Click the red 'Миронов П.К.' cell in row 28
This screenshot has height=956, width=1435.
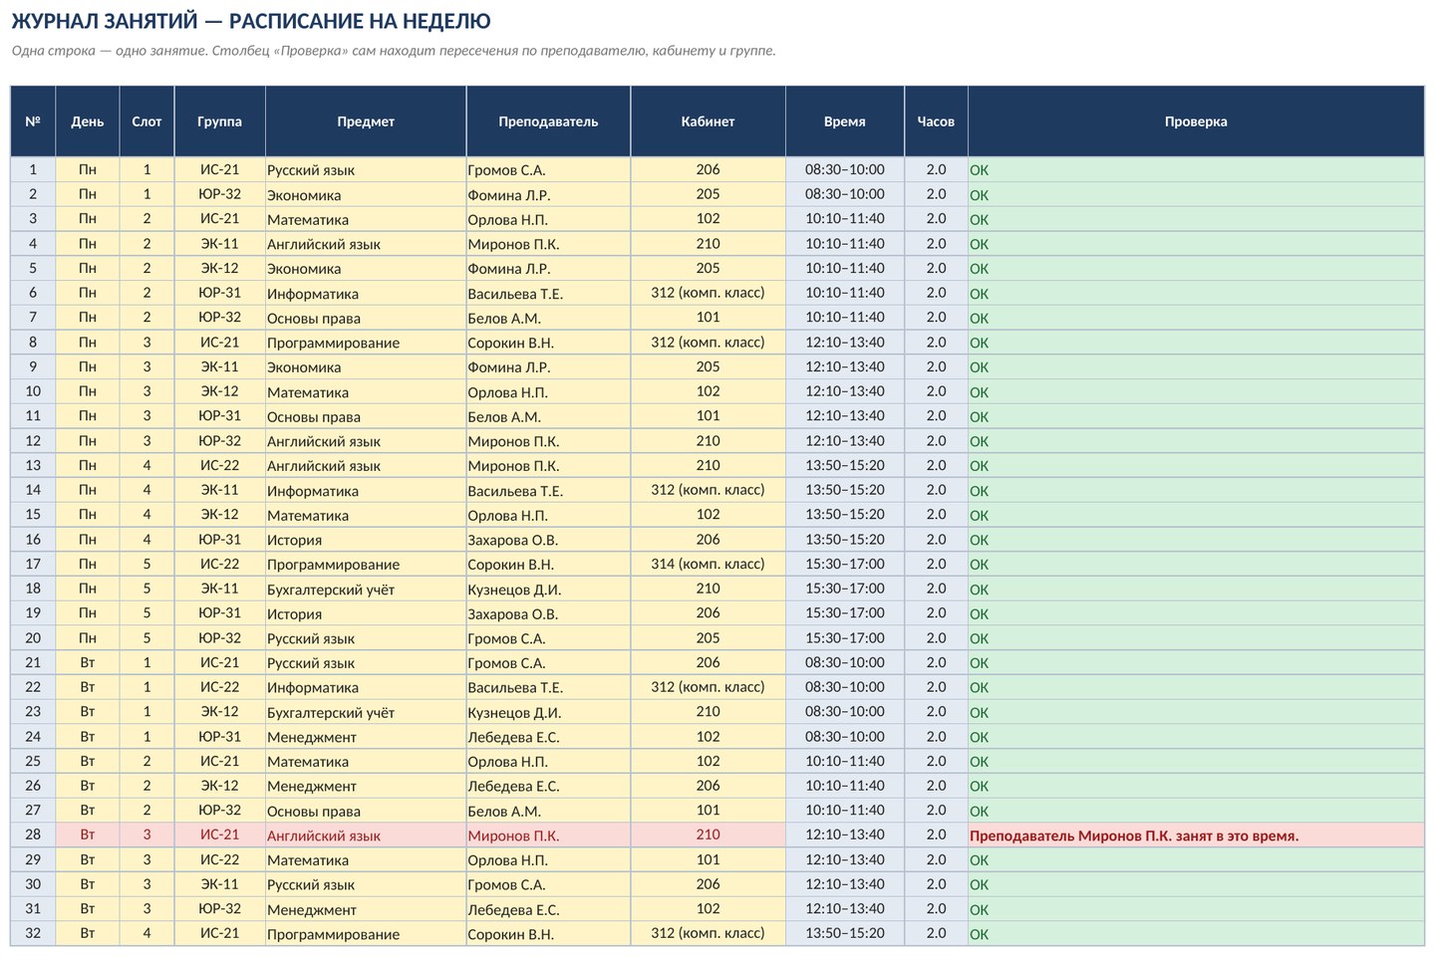coord(548,836)
